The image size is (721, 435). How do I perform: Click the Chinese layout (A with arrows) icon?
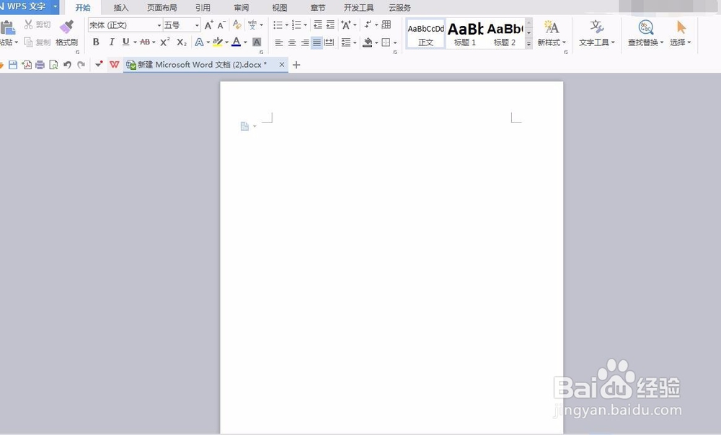pyautogui.click(x=346, y=24)
